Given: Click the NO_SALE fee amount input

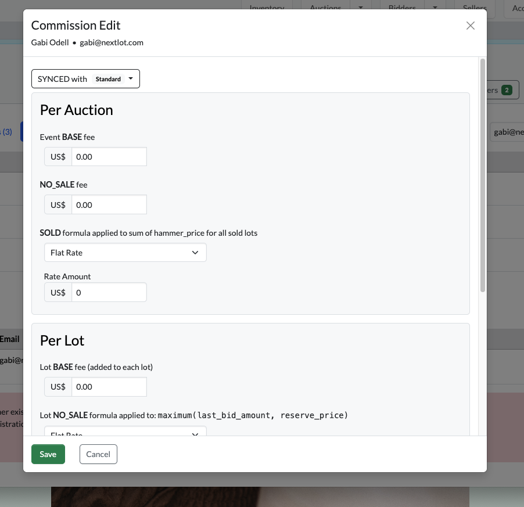Looking at the screenshot, I should tap(109, 205).
